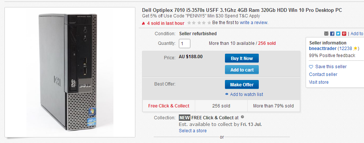The width and height of the screenshot is (364, 143).
Task: Share listing via email icon
Action: (x=326, y=34)
